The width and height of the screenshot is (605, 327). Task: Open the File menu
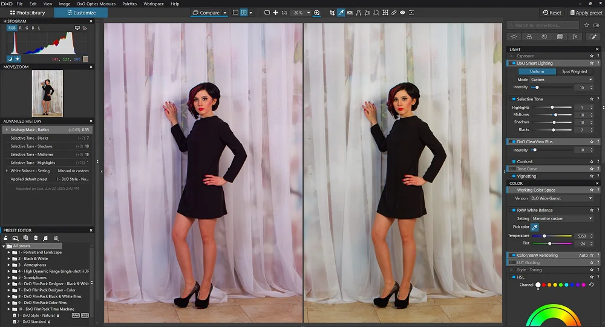click(x=20, y=4)
